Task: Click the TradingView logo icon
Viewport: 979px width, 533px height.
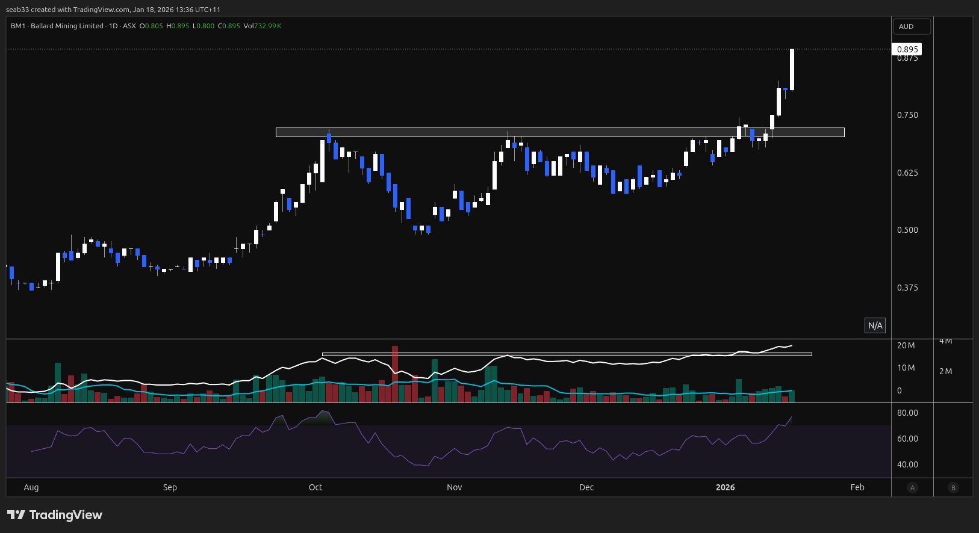Action: click(x=16, y=515)
